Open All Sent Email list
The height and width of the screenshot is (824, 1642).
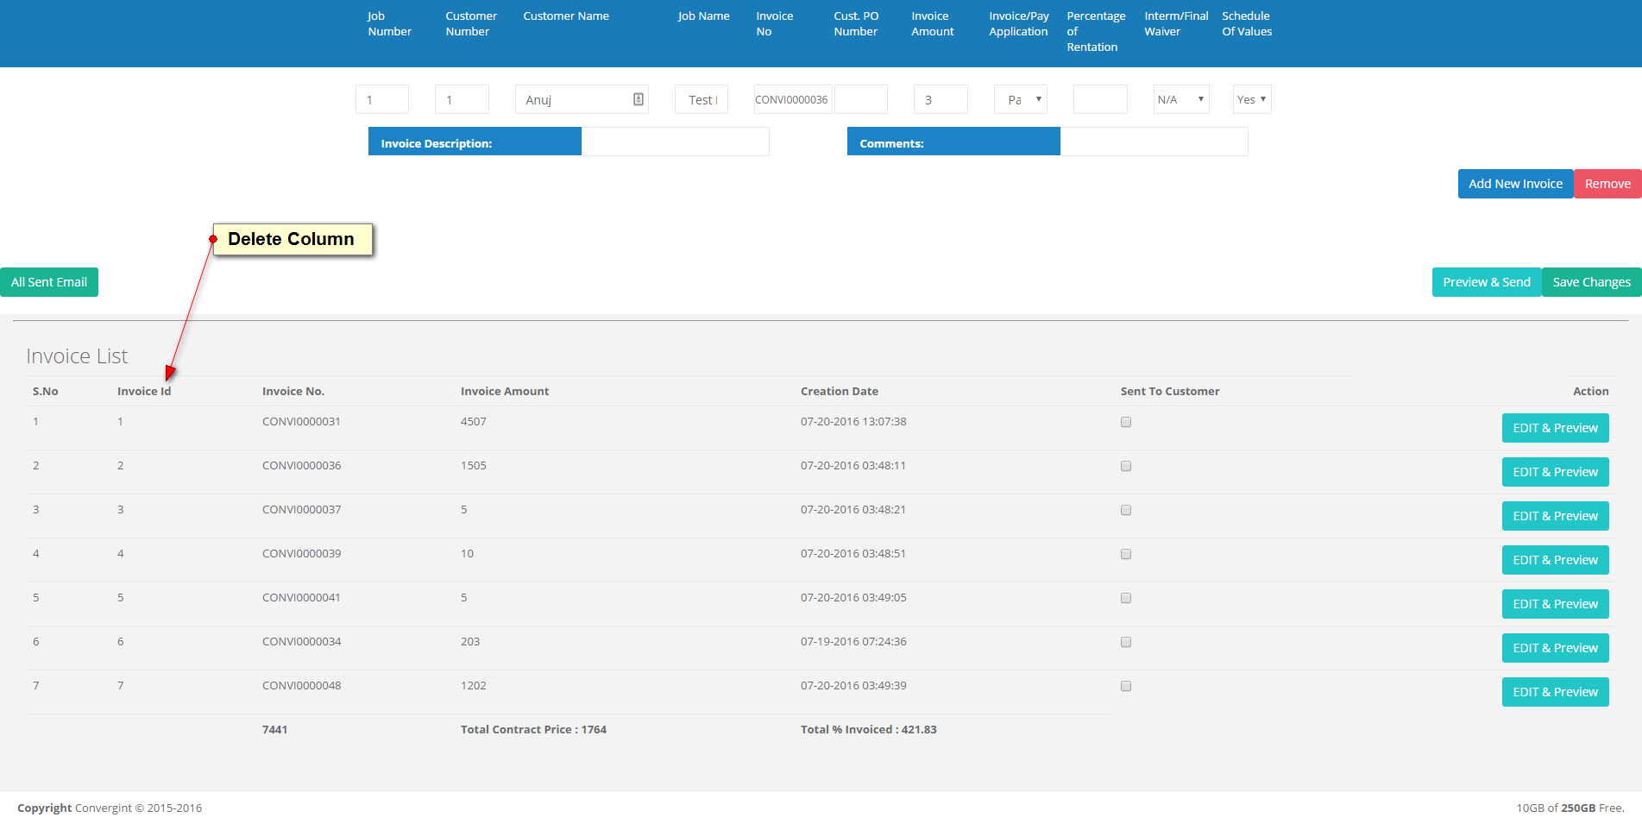pos(49,282)
